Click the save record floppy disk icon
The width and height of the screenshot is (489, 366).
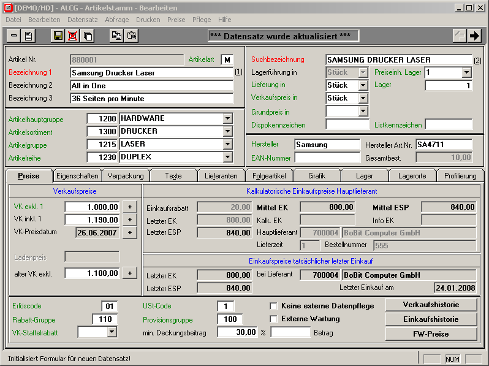[58, 36]
